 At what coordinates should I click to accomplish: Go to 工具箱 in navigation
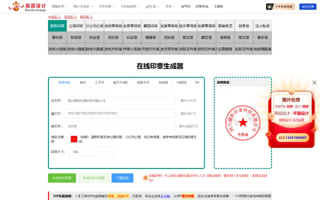pyautogui.click(x=218, y=6)
